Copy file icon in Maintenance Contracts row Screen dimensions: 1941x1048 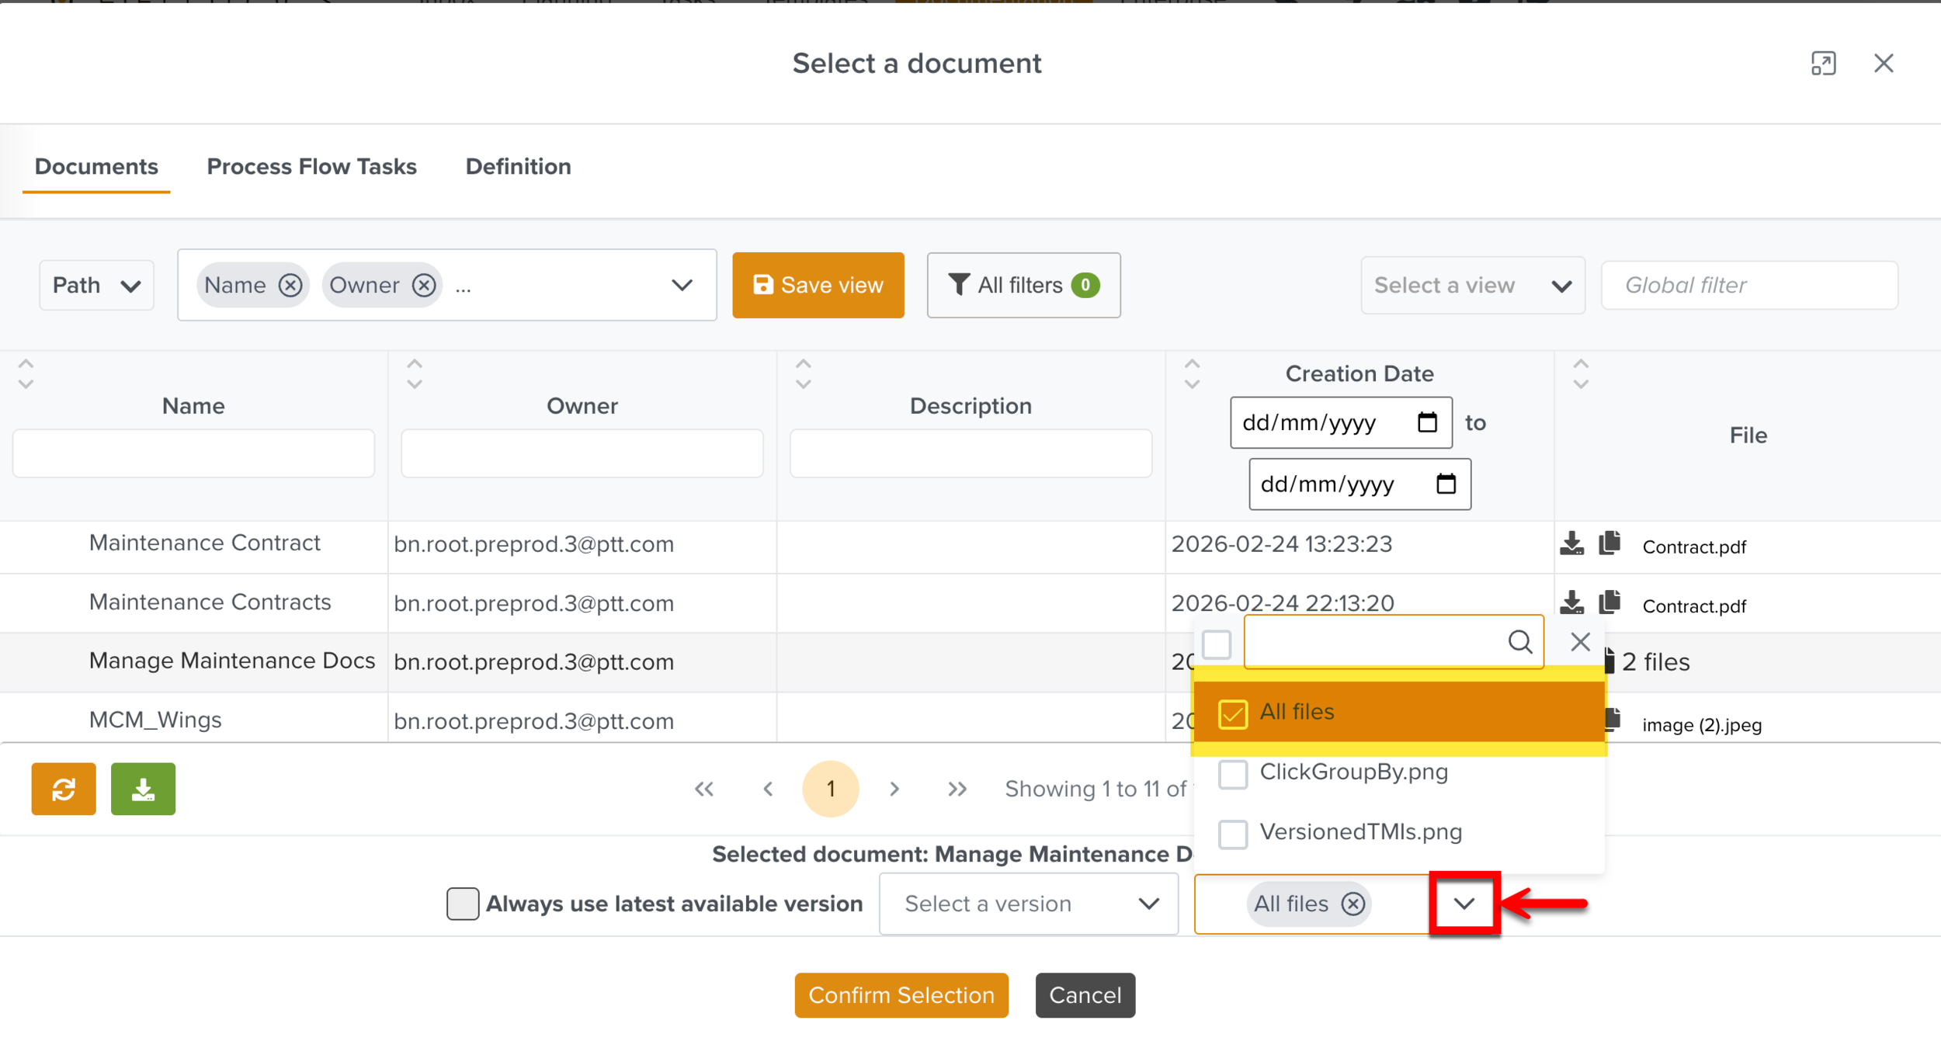(x=1609, y=602)
